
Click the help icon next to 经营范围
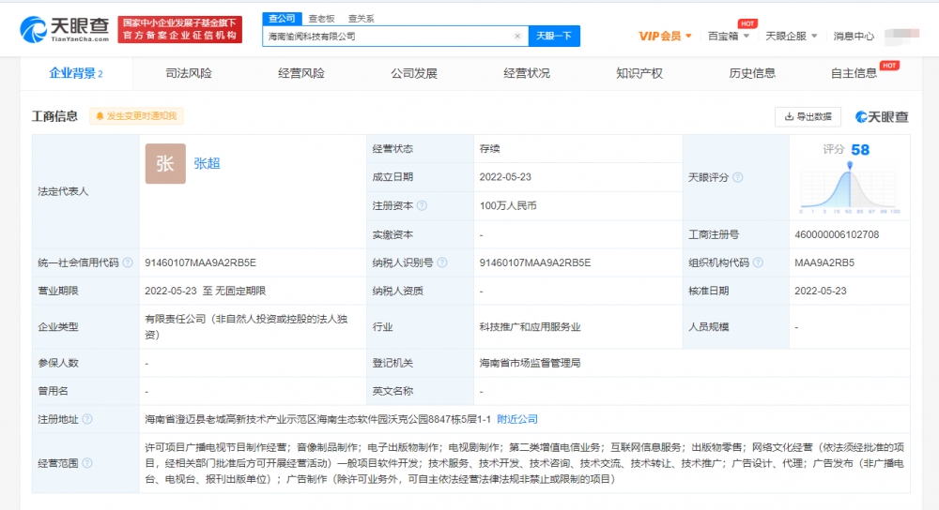coord(86,463)
